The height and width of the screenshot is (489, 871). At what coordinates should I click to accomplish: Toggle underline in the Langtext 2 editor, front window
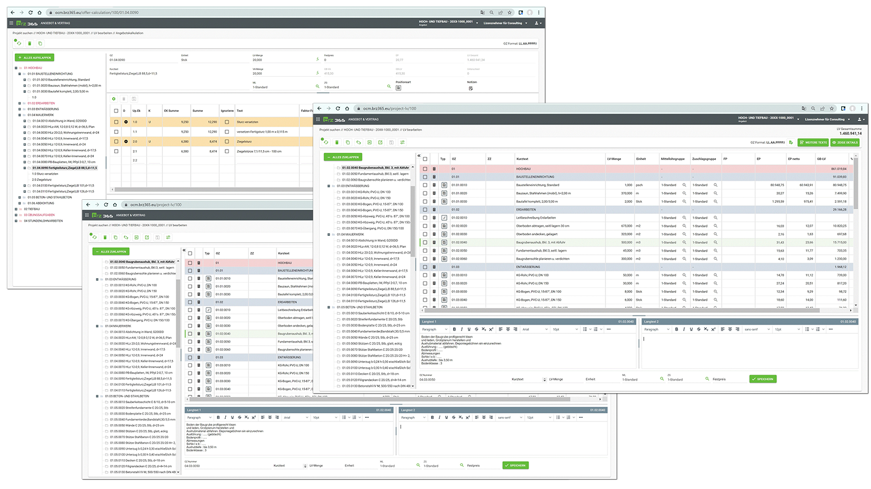click(x=691, y=329)
